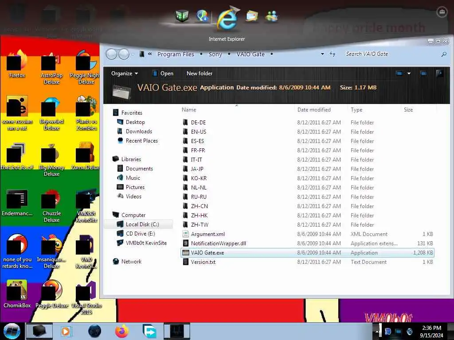Image resolution: width=454 pixels, height=340 pixels.
Task: Click the ChomikBox desktop shortcut
Action: tap(17, 294)
